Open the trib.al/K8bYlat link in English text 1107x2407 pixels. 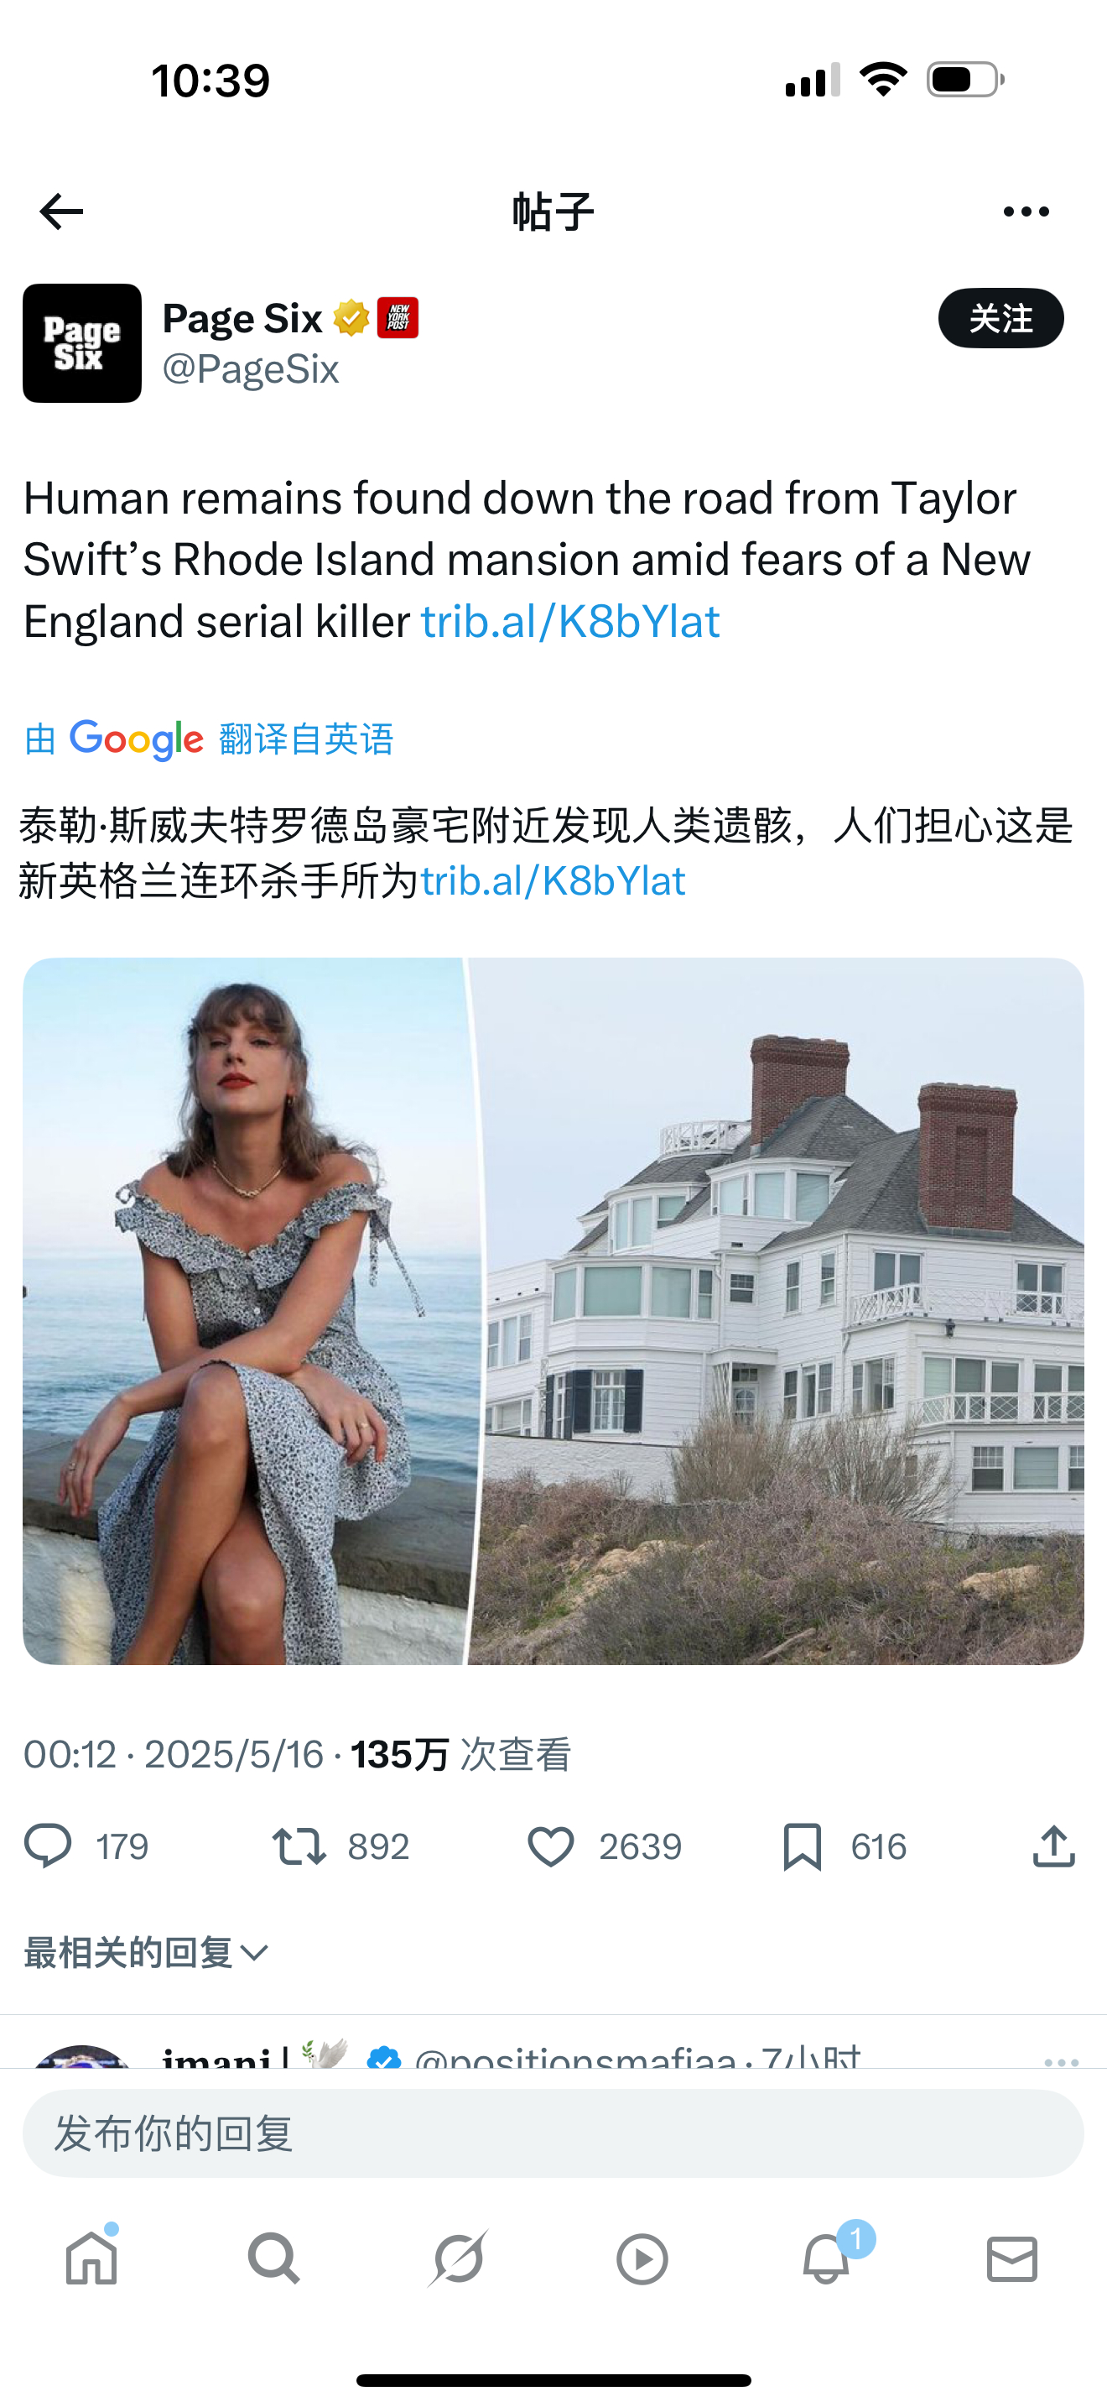point(570,621)
